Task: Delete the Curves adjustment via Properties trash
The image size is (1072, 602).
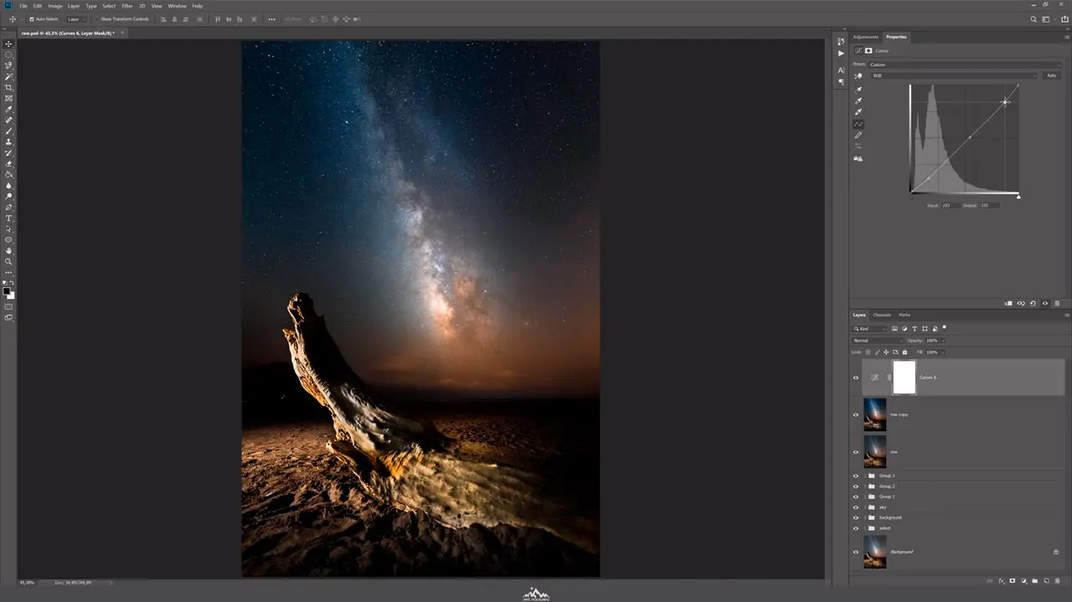Action: (x=1057, y=303)
